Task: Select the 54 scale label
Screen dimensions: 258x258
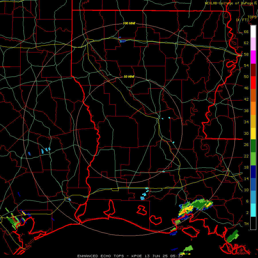Action: [x=246, y=65]
